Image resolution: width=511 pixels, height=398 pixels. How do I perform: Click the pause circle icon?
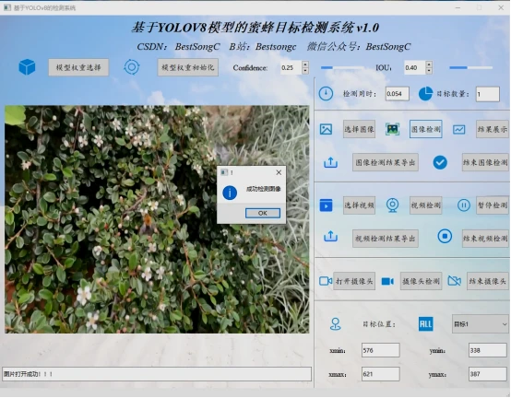point(463,205)
